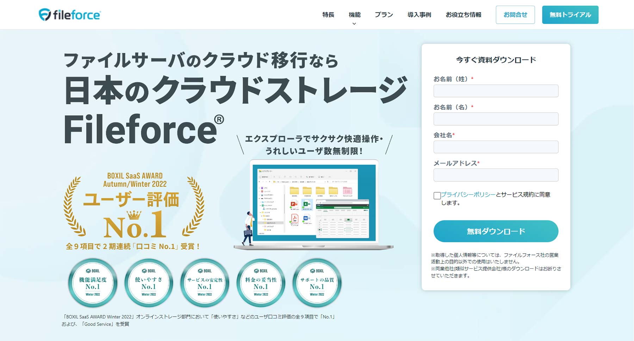Viewport: 634px width, 341px height.
Task: Expand the chevron under 機能
Action: tap(354, 24)
